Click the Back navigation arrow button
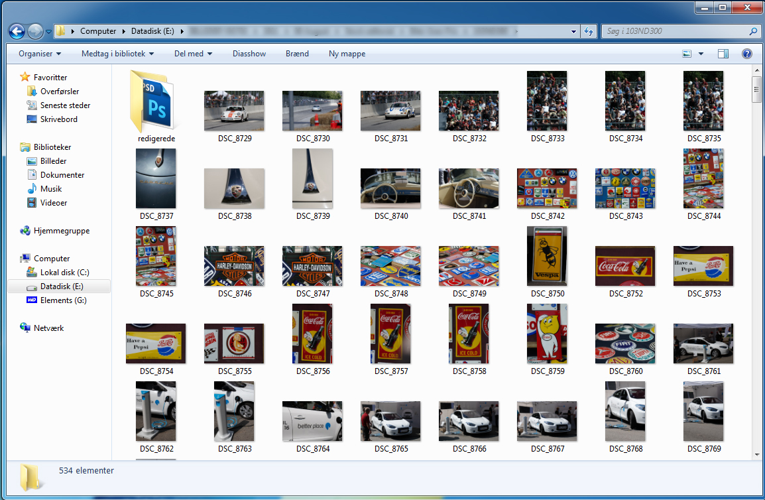The height and width of the screenshot is (500, 765). pyautogui.click(x=17, y=31)
